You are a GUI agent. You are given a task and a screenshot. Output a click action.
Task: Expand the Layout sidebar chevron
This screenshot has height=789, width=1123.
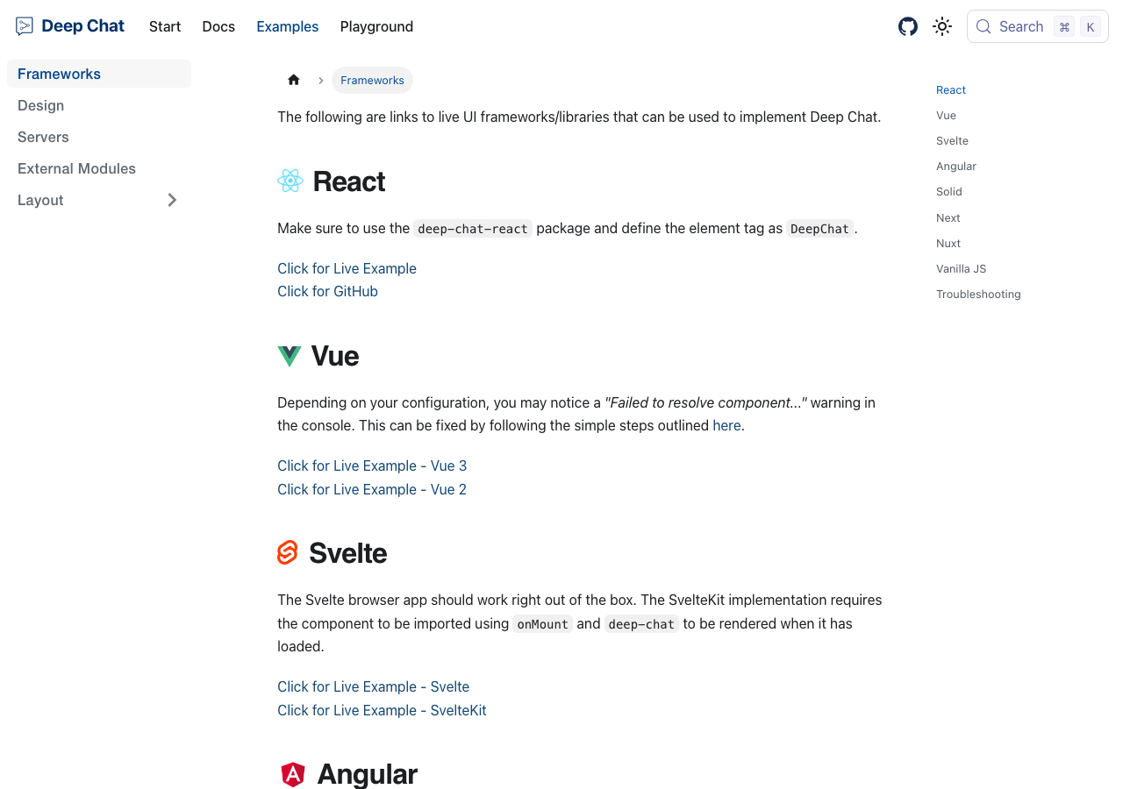172,200
